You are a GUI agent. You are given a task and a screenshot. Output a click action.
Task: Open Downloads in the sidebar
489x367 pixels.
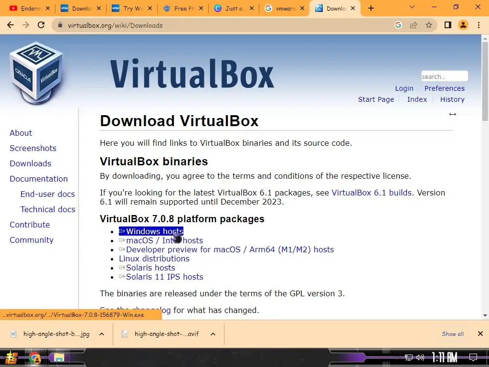(x=30, y=163)
